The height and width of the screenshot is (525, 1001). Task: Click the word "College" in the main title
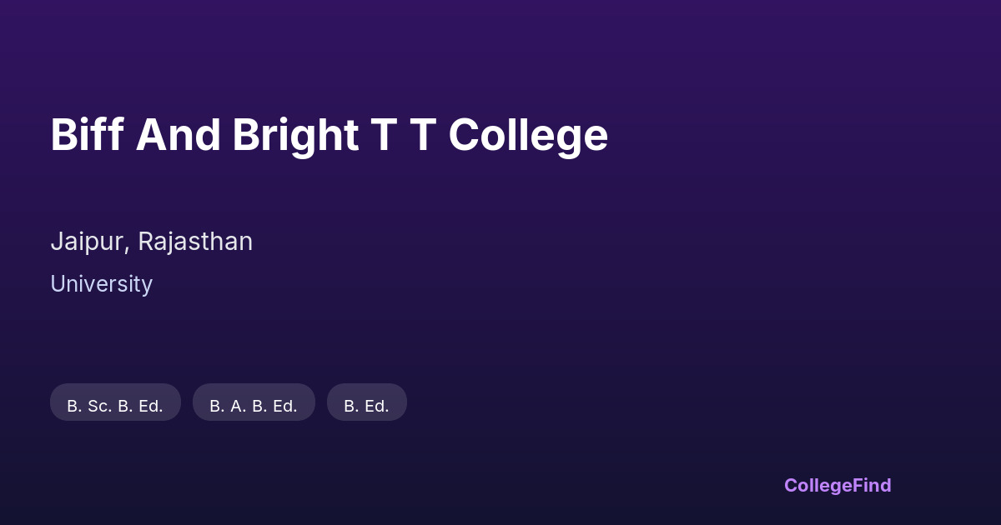pyautogui.click(x=528, y=135)
